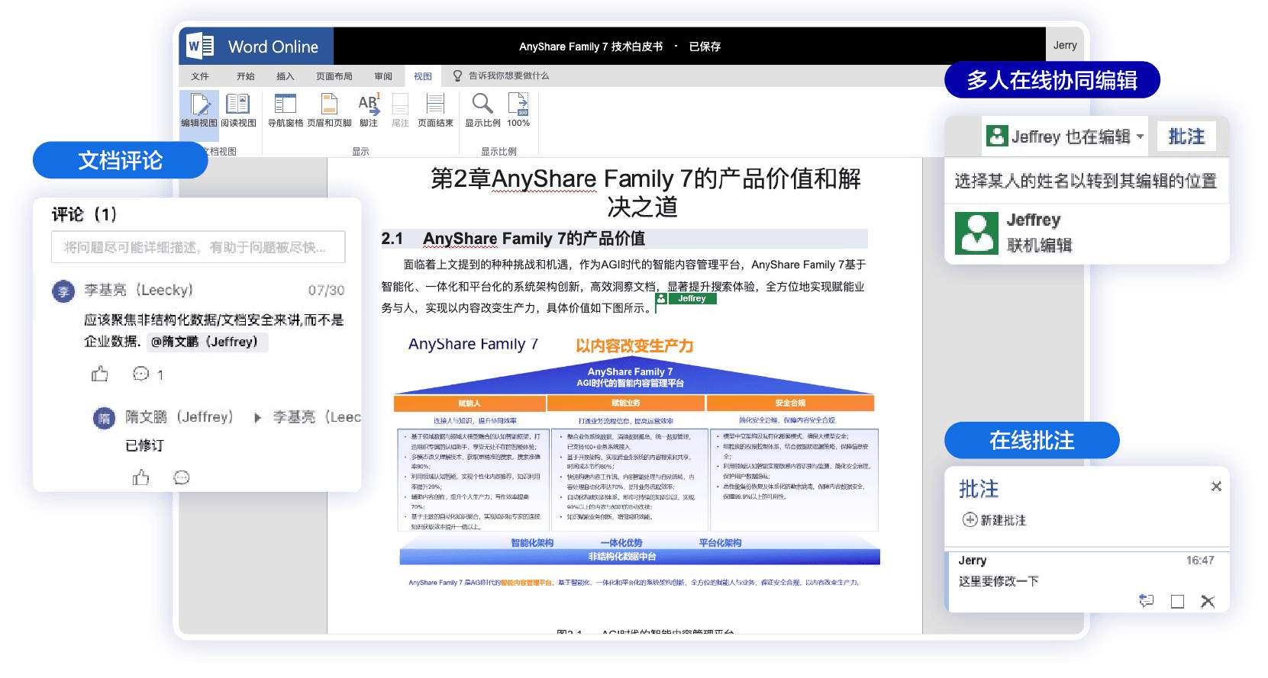
Task: Click 隋文鹏 avatar in reply
Action: coord(104,418)
